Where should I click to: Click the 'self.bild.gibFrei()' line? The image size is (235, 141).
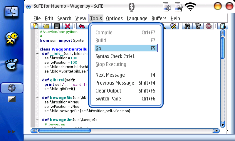pos(60,89)
